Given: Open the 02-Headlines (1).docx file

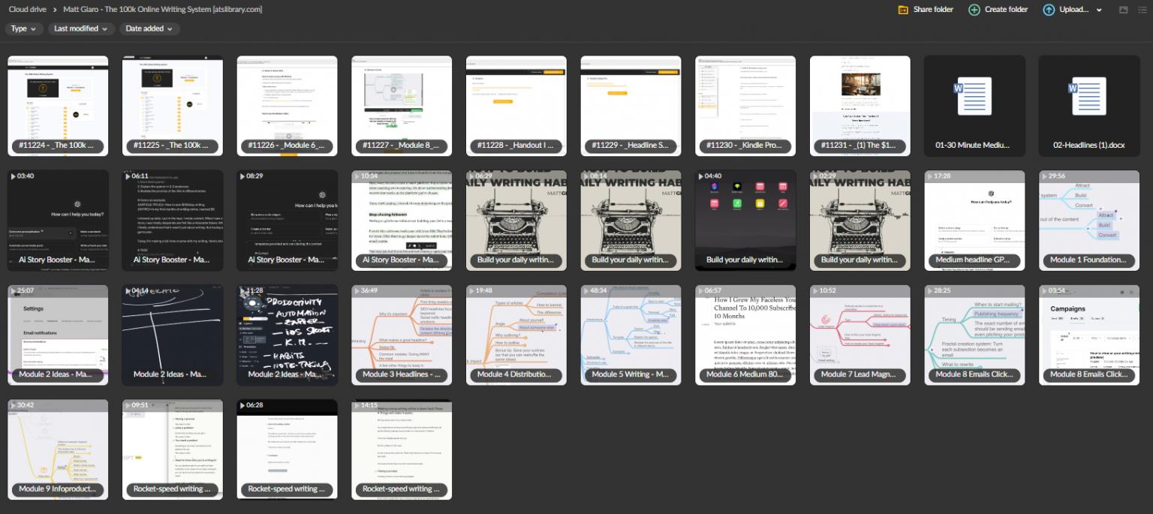Looking at the screenshot, I should click(1089, 106).
